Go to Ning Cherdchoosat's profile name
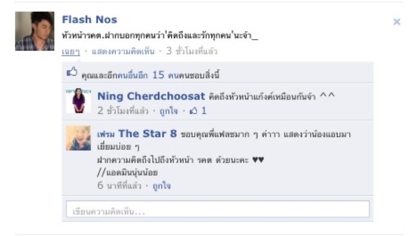 [x=151, y=96]
